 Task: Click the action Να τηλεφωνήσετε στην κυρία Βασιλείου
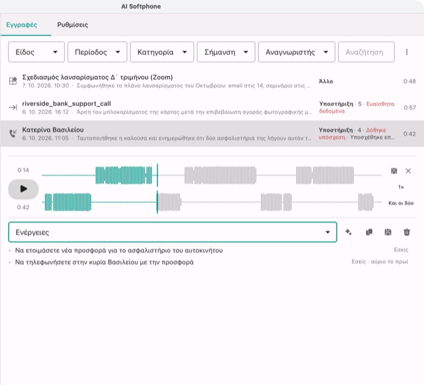click(105, 262)
